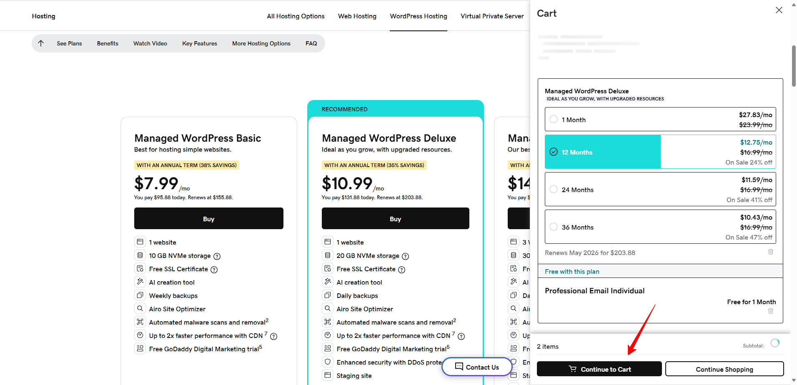Jump to Key Features section

(x=200, y=43)
